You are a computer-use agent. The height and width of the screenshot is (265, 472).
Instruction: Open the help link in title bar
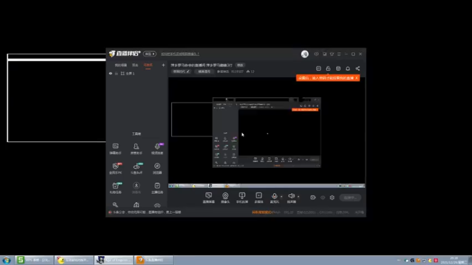(x=180, y=54)
